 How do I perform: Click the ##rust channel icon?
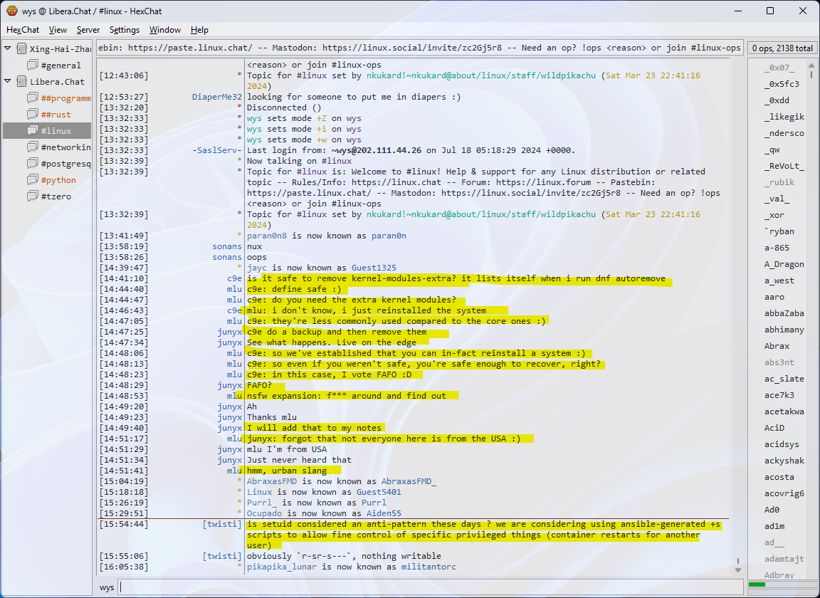pos(33,115)
